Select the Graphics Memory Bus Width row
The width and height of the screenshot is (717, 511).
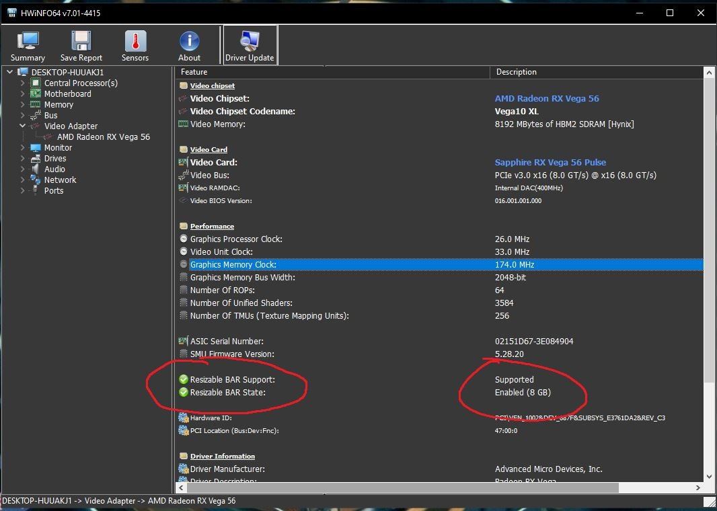(440, 278)
